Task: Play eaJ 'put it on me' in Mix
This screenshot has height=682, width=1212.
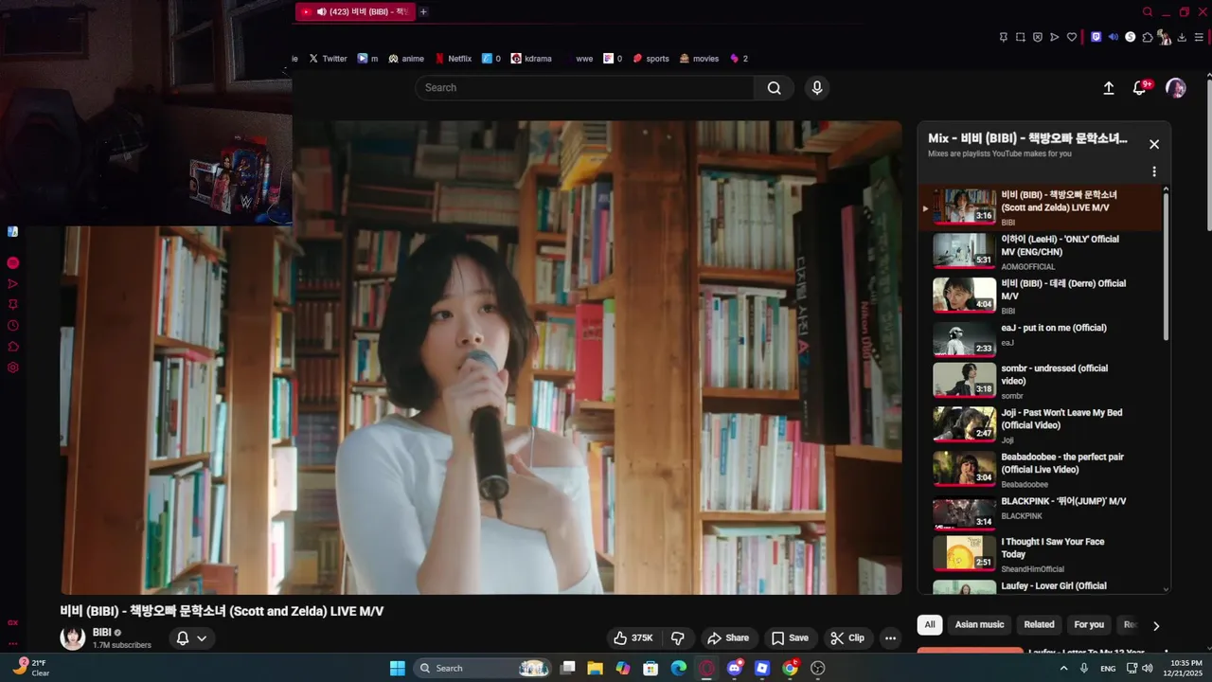Action: (1039, 338)
